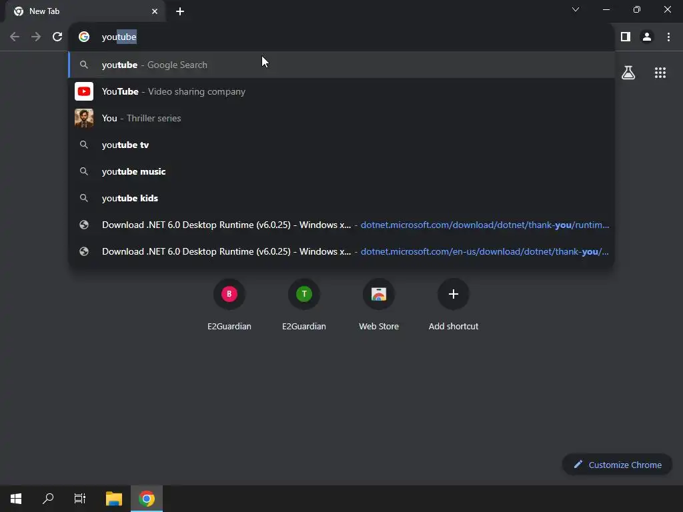This screenshot has height=512, width=683.
Task: Click the browser forward arrow
Action: click(36, 37)
